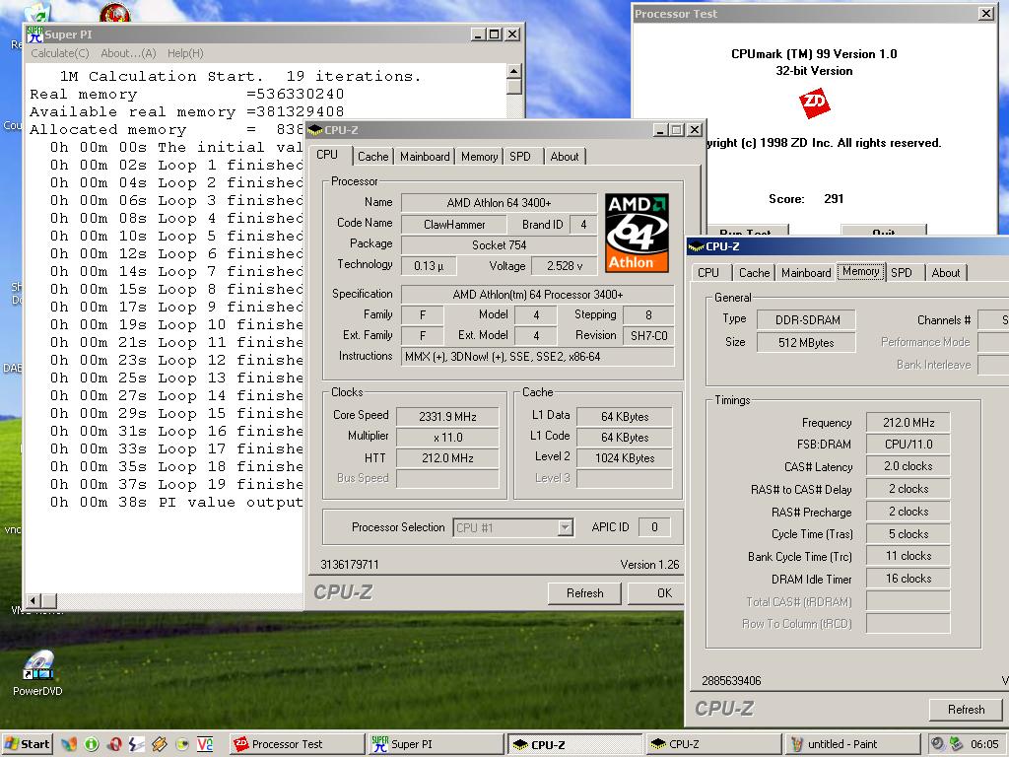
Task: Click the Package field Socket 754
Action: pos(500,245)
